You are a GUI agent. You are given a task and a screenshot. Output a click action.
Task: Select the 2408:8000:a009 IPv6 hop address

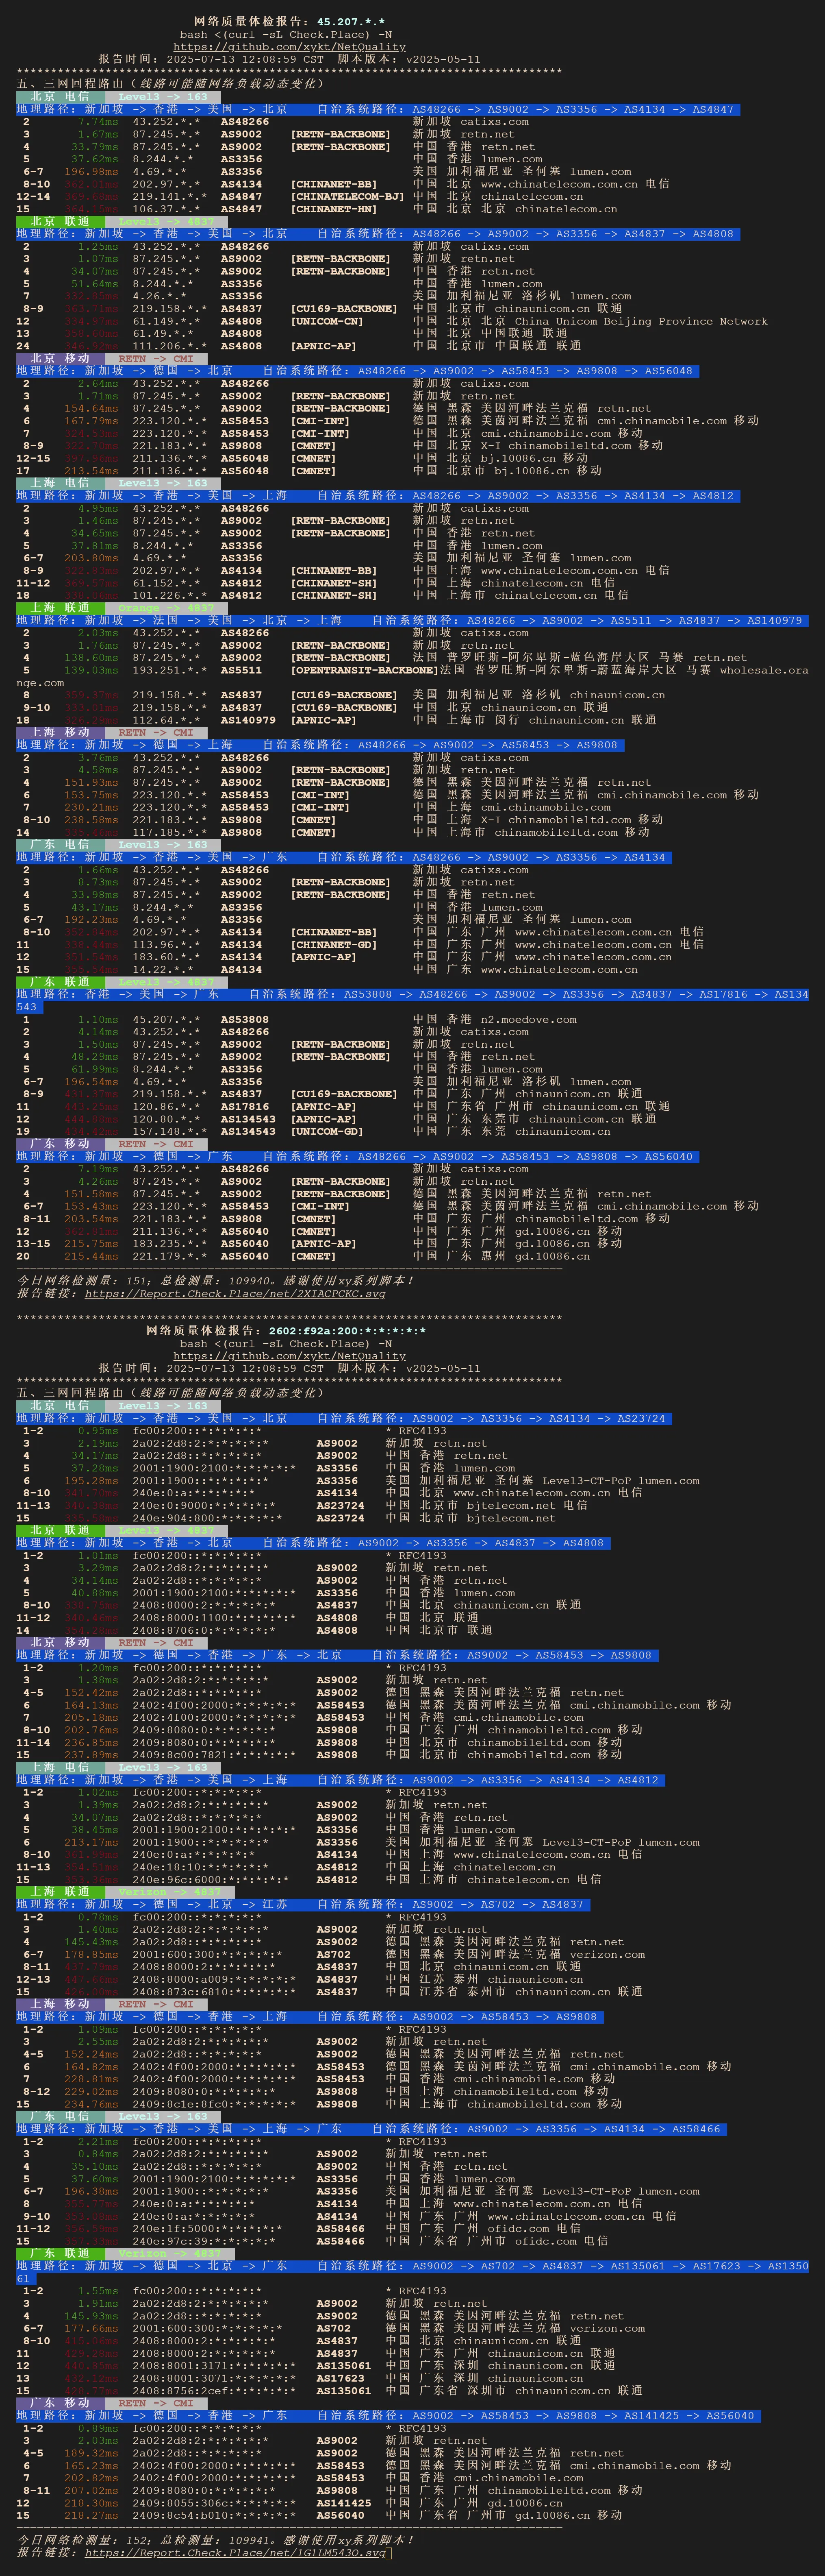click(214, 1979)
